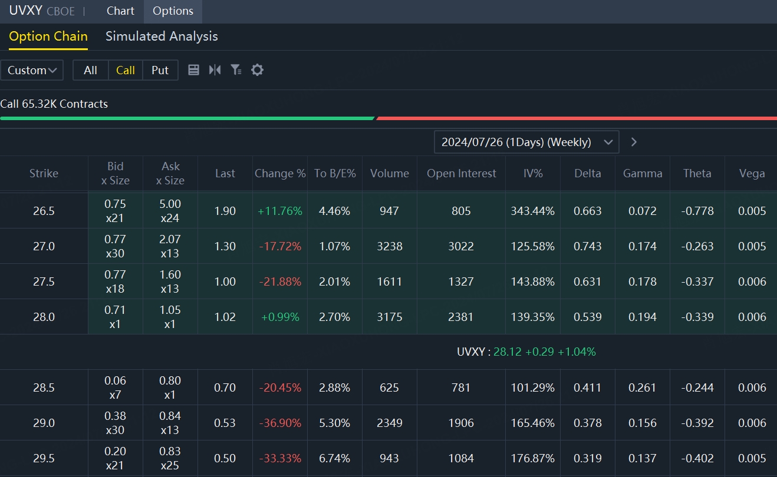Open the option chain settings gear
Viewport: 777px width, 477px height.
pyautogui.click(x=257, y=70)
